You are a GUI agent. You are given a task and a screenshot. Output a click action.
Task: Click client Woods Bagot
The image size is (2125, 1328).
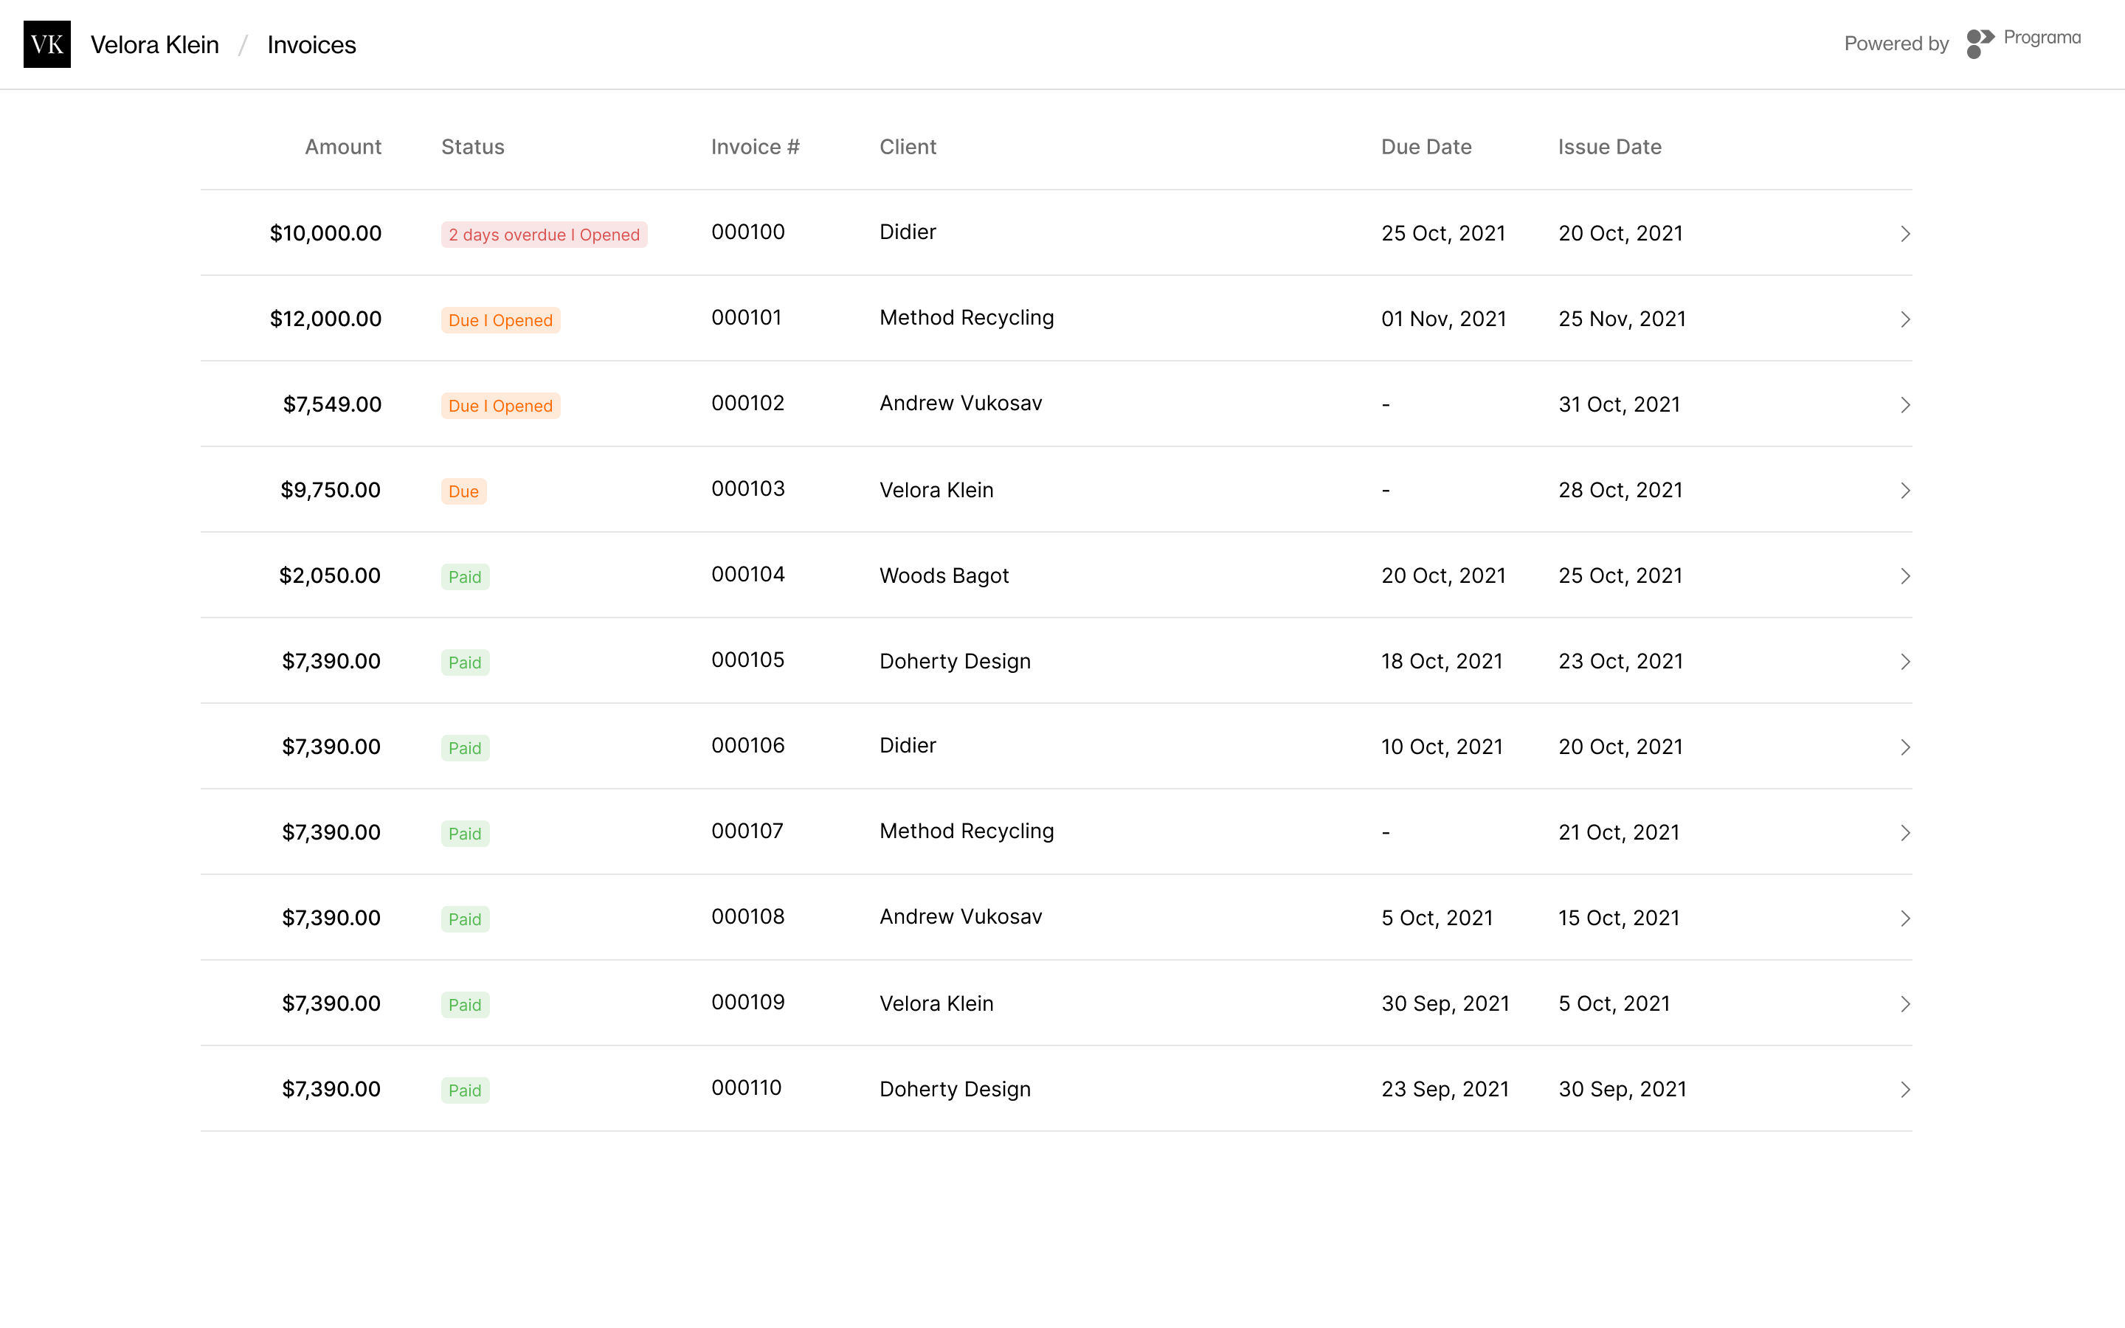944,576
